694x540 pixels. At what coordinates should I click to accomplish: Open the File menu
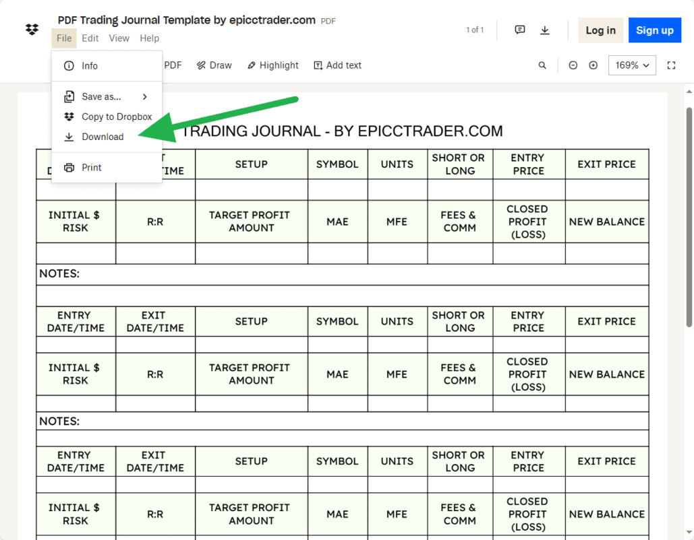pos(64,38)
